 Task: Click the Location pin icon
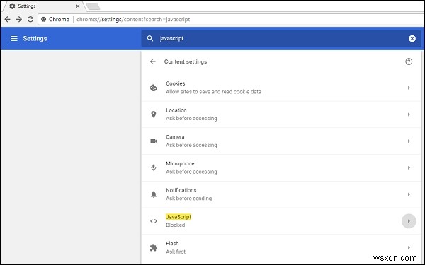point(154,114)
